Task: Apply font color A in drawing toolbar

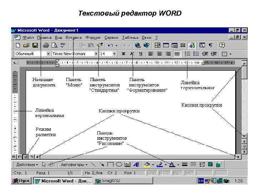Action: pos(172,165)
